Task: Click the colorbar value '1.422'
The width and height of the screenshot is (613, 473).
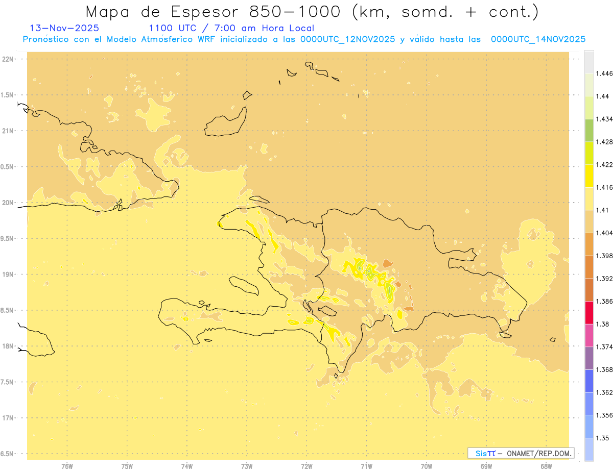Action: pyautogui.click(x=604, y=164)
